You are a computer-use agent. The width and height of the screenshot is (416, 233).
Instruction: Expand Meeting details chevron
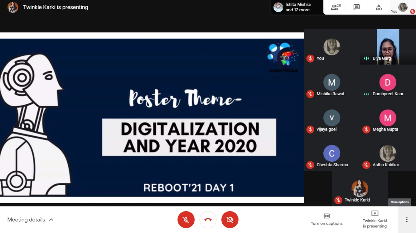click(x=51, y=220)
